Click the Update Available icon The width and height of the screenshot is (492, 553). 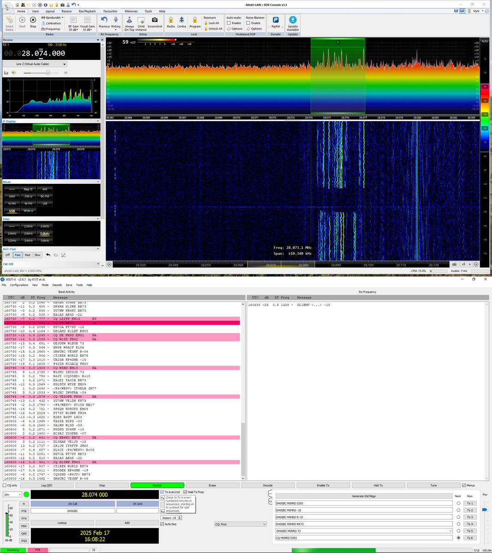[x=293, y=23]
